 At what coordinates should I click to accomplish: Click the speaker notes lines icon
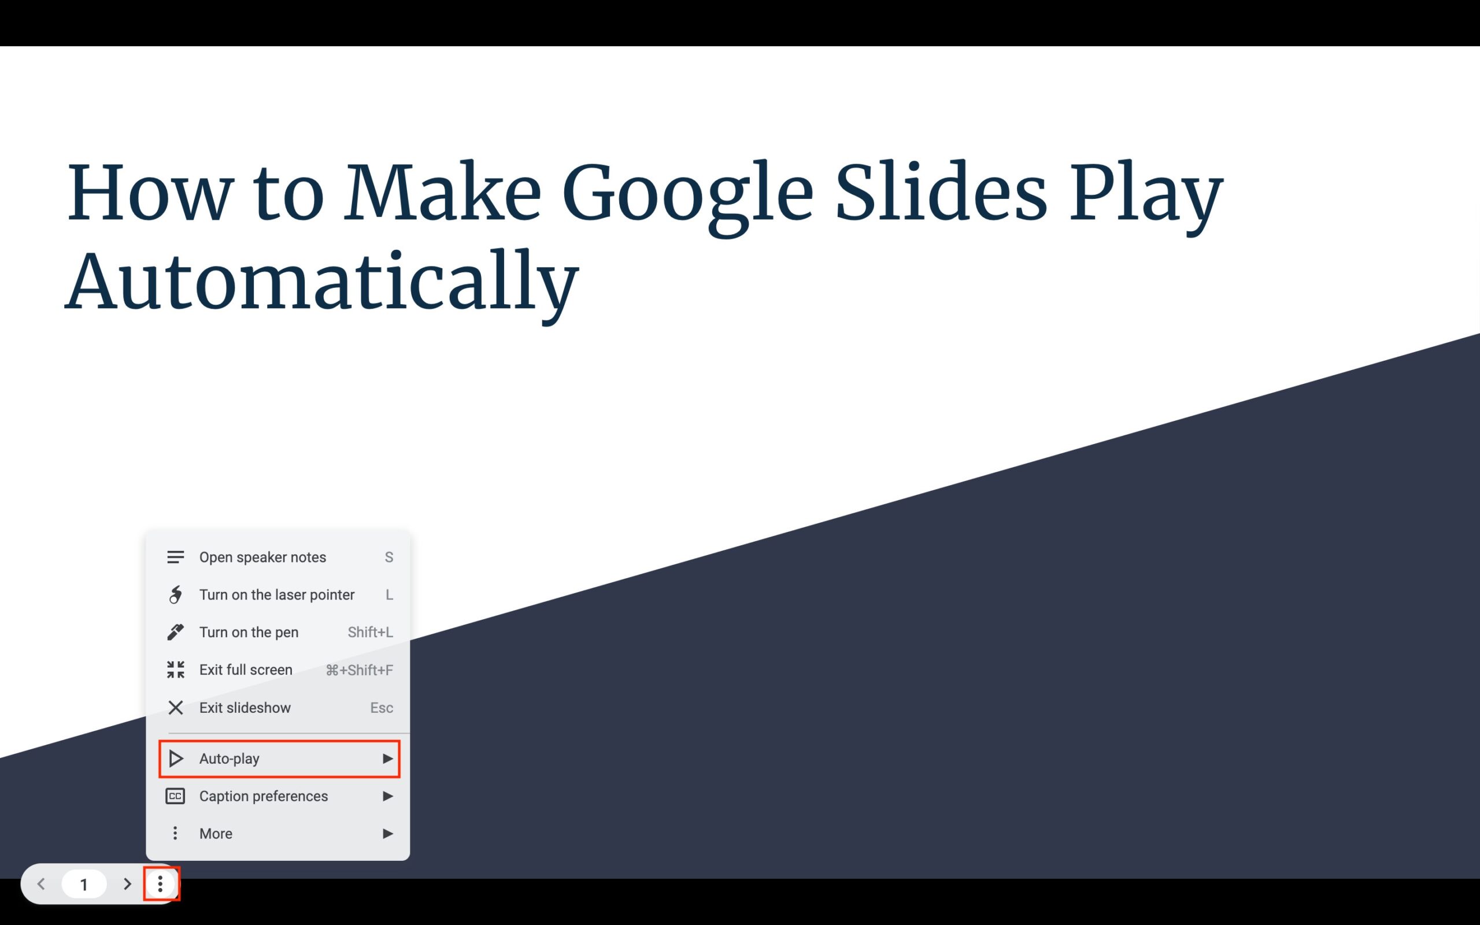coord(173,556)
